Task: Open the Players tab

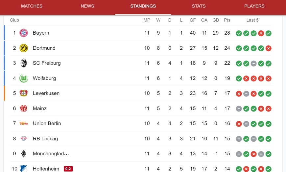Action: [x=254, y=6]
